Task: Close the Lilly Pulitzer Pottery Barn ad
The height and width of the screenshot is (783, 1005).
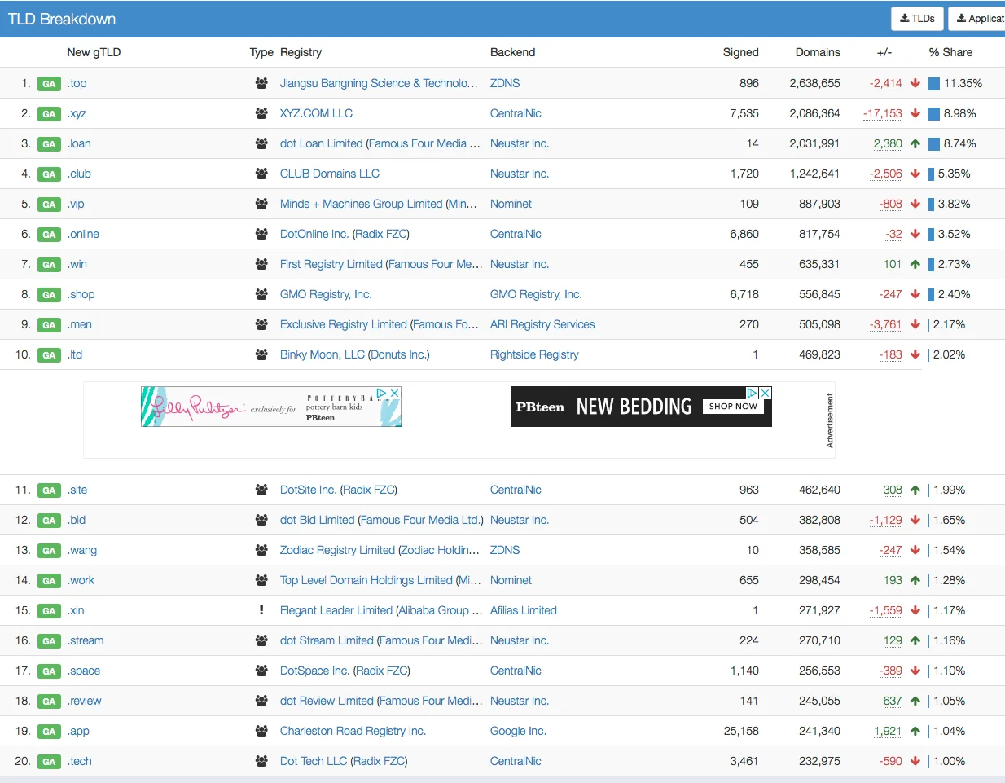Action: pyautogui.click(x=395, y=393)
